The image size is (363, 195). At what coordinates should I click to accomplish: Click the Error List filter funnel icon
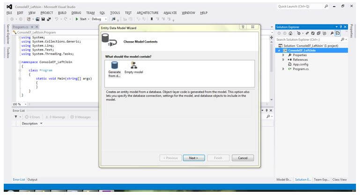[16, 117]
